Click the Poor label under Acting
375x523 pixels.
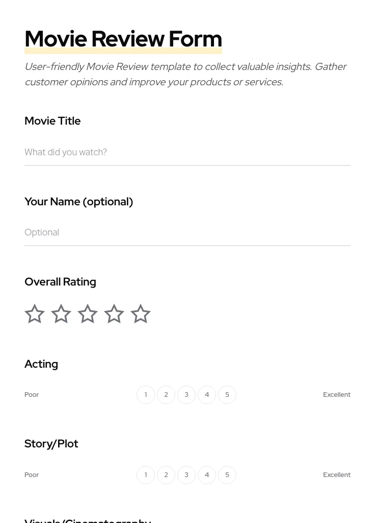click(x=32, y=394)
